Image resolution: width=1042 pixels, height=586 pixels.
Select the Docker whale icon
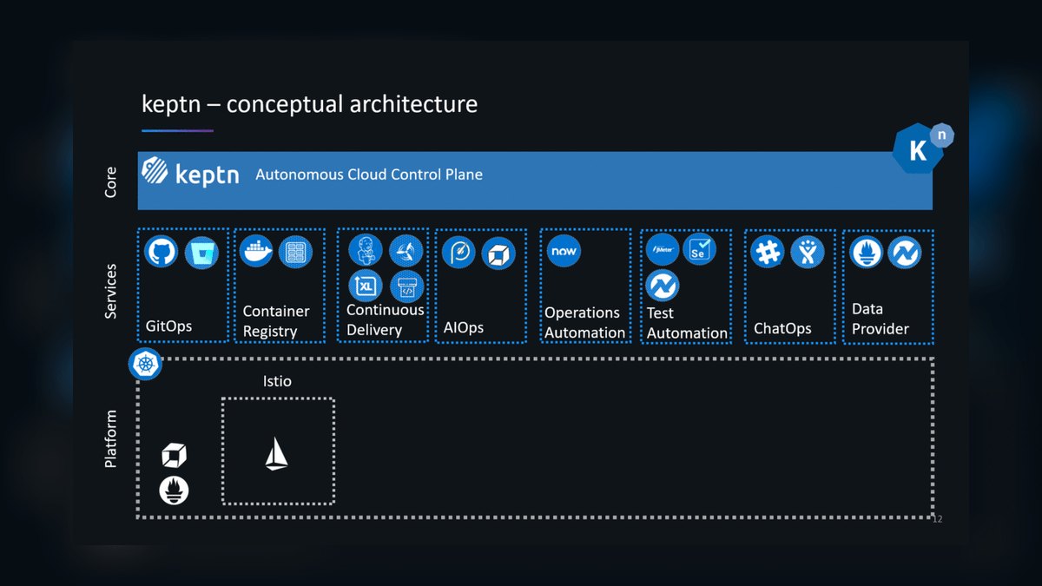tap(256, 253)
